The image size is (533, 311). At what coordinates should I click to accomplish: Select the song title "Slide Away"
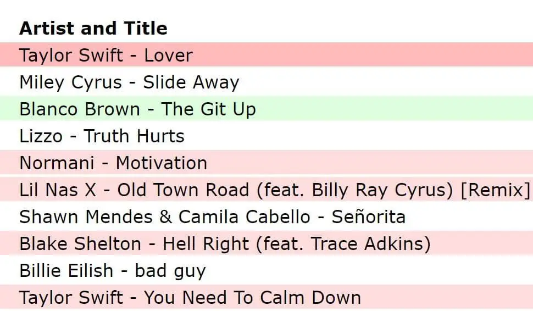pyautogui.click(x=191, y=82)
